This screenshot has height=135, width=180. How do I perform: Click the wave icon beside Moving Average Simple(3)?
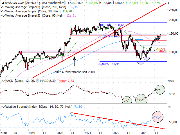pyautogui.click(x=3, y=16)
